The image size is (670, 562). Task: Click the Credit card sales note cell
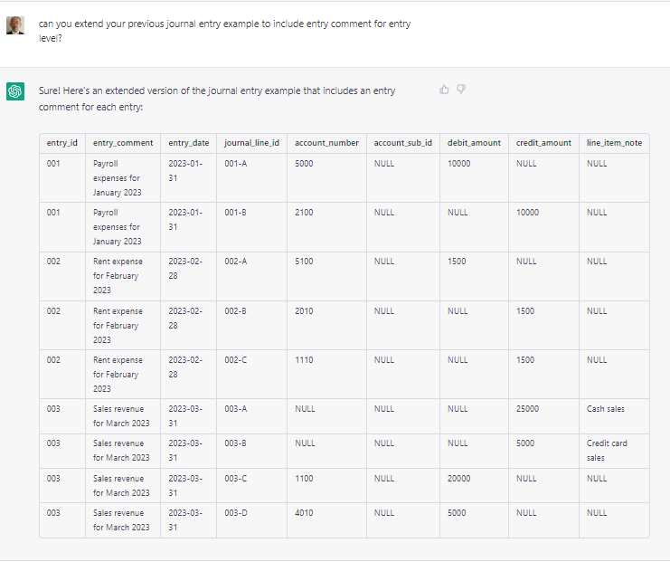[x=614, y=451]
